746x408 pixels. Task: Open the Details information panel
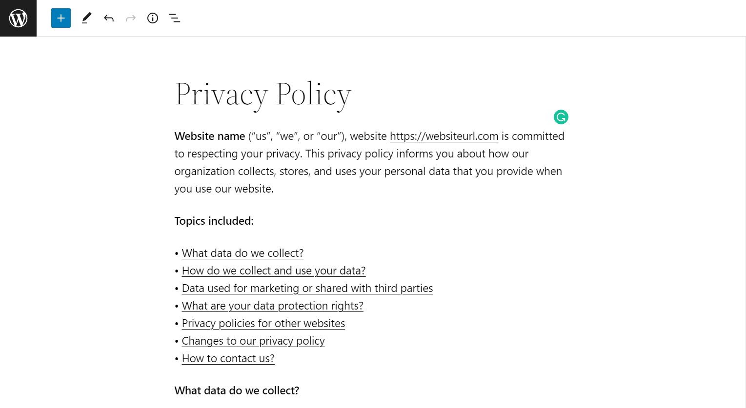click(152, 18)
